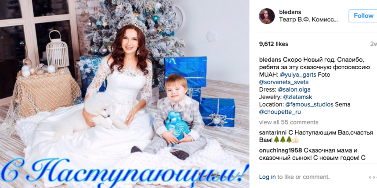Screen dimensions: 377x188
Task: Click the Follow button
Action: click(363, 16)
